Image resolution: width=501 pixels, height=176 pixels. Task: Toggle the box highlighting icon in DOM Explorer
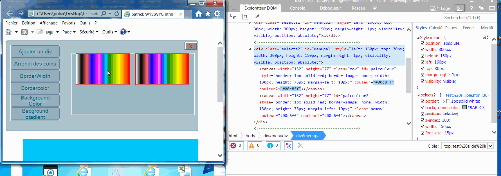245,17
